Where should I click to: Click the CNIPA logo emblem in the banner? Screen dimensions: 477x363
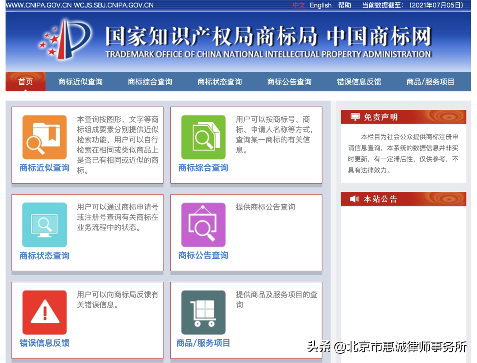(65, 39)
